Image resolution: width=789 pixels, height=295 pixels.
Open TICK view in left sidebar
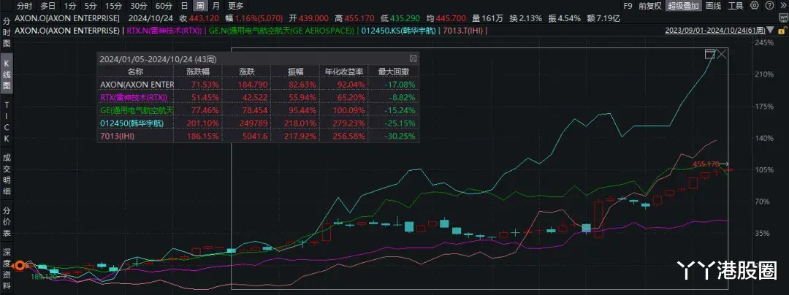7,122
